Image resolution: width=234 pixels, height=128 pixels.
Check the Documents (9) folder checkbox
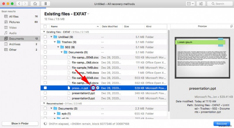pyautogui.click(x=45, y=52)
